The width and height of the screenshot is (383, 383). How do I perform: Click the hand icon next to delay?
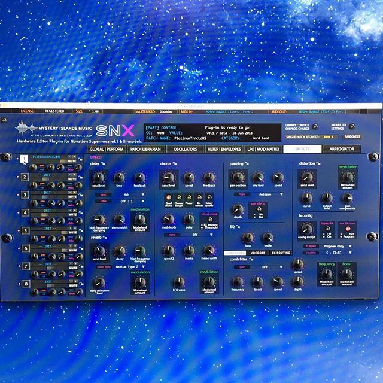pyautogui.click(x=103, y=164)
